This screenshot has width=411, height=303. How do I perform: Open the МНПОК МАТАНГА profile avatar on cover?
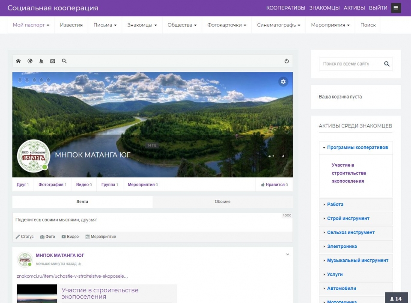click(x=33, y=156)
